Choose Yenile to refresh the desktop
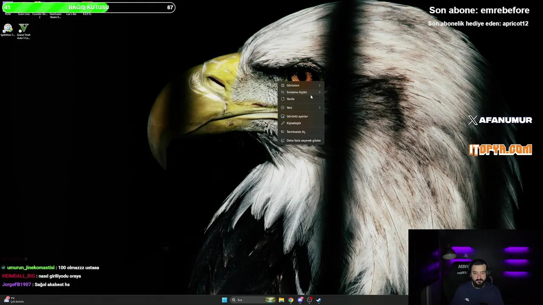Screen dimensions: 543x305 pyautogui.click(x=301, y=99)
